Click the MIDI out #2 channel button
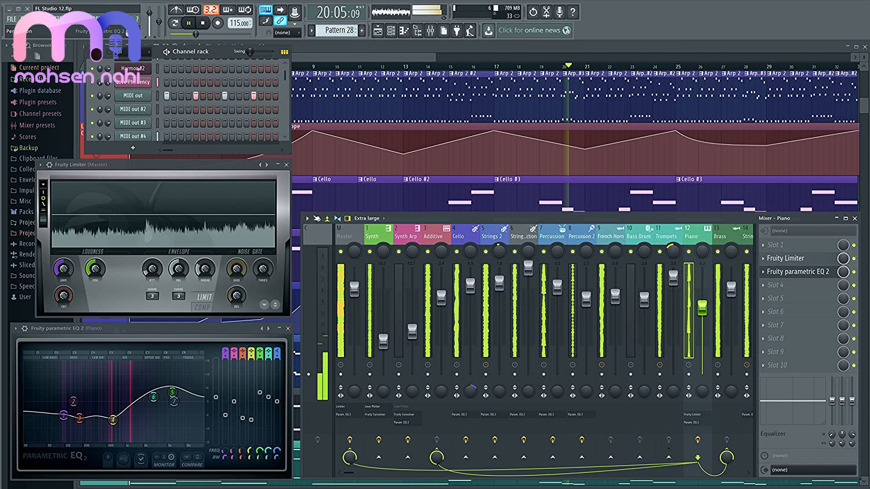 [x=133, y=109]
